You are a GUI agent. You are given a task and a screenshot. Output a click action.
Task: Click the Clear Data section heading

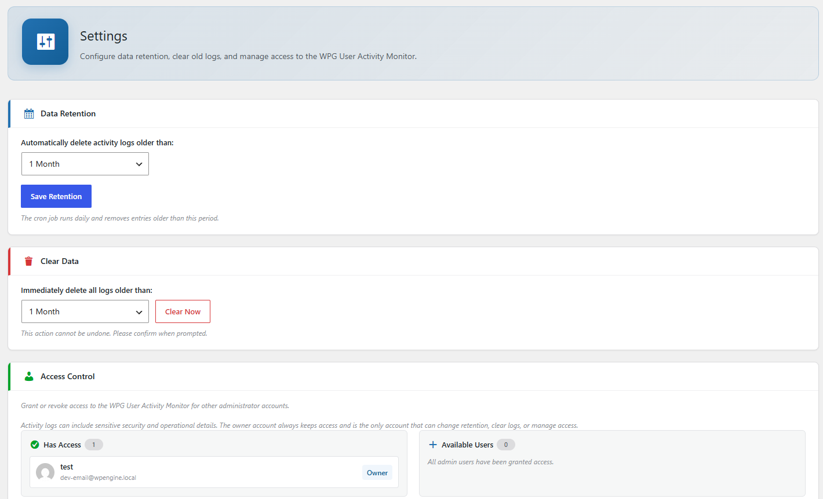(60, 261)
